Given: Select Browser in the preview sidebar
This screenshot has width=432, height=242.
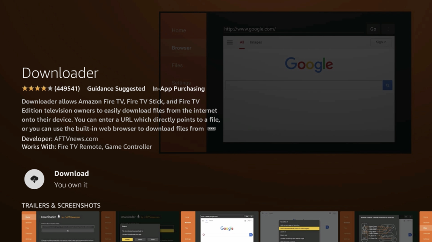Looking at the screenshot, I should [x=181, y=48].
